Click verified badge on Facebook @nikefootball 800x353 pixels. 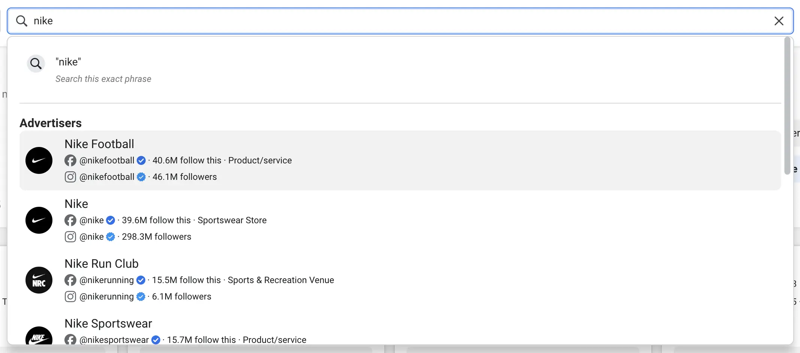pyautogui.click(x=141, y=160)
